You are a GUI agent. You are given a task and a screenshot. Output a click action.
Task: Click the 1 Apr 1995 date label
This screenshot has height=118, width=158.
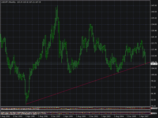tap(30, 116)
